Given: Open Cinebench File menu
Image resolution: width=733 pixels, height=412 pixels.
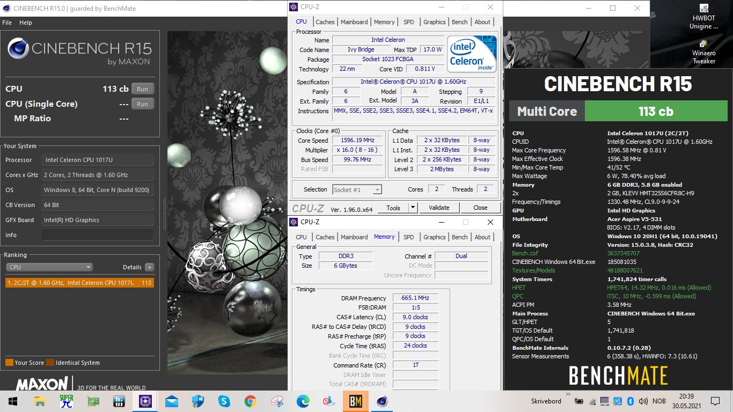Looking at the screenshot, I should (x=7, y=23).
